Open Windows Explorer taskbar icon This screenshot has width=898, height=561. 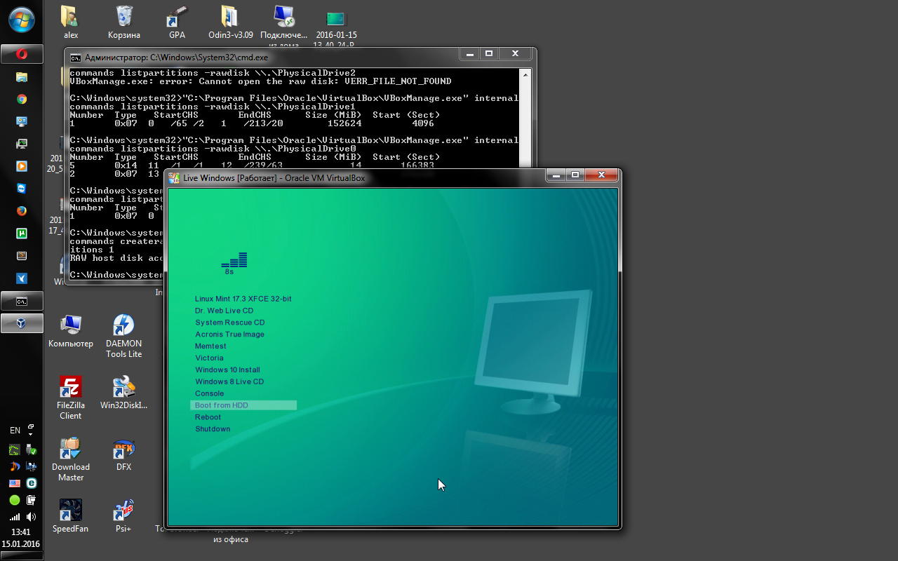pyautogui.click(x=22, y=77)
